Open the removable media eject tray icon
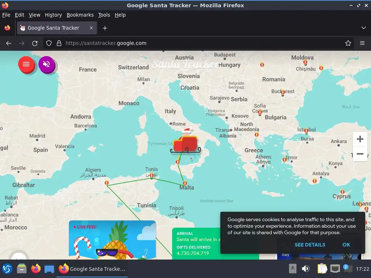 293,269
